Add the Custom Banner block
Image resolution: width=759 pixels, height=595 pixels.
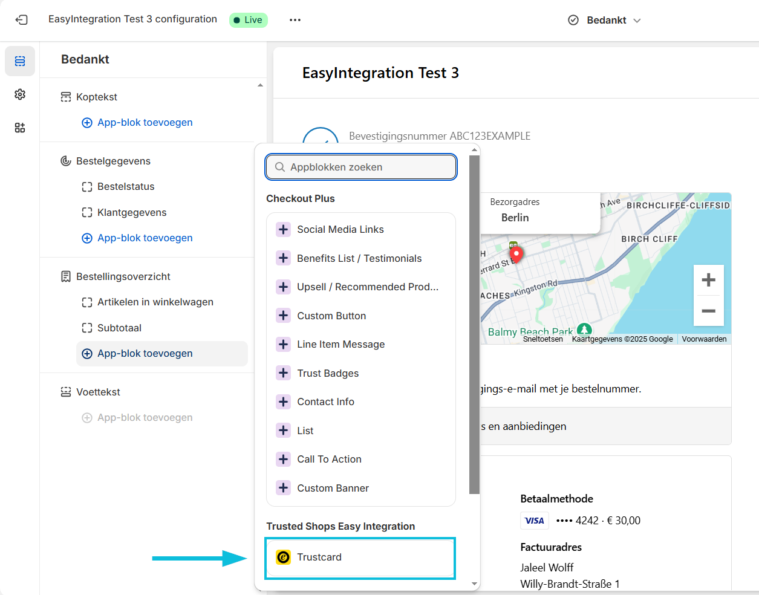pyautogui.click(x=333, y=488)
